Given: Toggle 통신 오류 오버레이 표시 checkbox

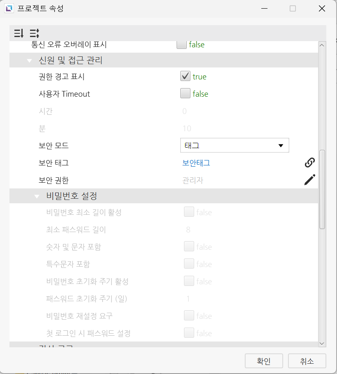Looking at the screenshot, I should pos(181,44).
